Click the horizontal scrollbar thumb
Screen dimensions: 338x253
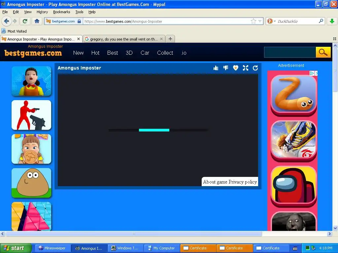pyautogui.click(x=134, y=234)
